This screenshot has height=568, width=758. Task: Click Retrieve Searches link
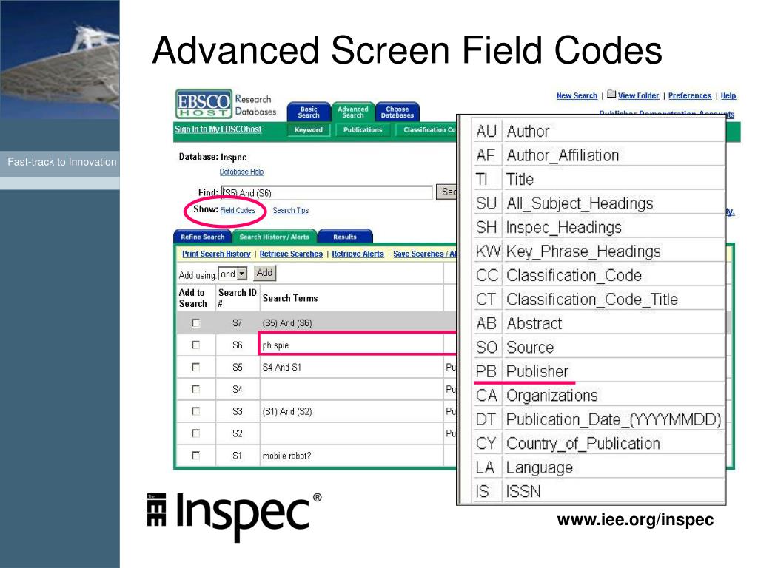click(291, 254)
